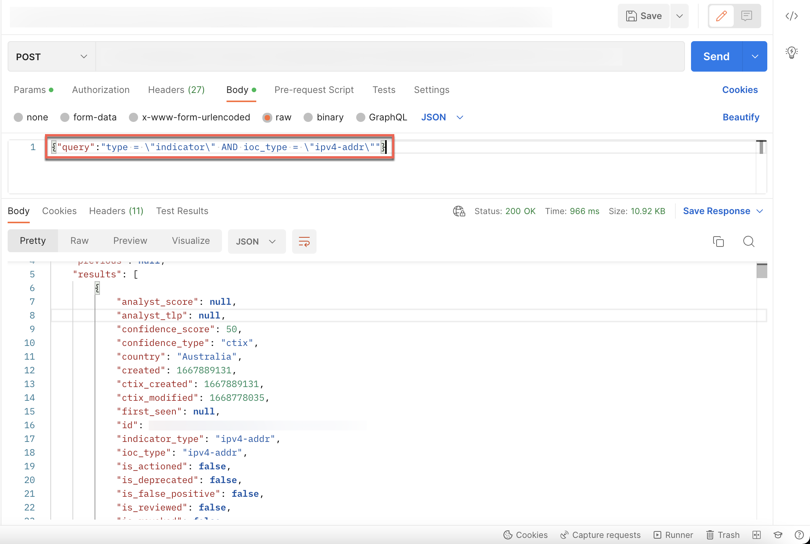This screenshot has height=544, width=810.
Task: Collapse the results object at line 6
Action: coord(97,288)
